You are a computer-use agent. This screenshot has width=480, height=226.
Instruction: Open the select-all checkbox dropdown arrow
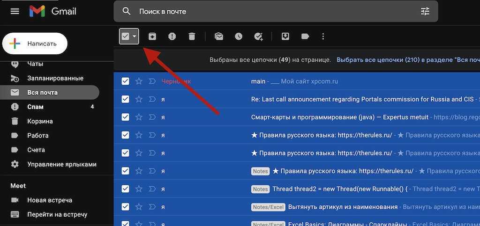point(135,36)
